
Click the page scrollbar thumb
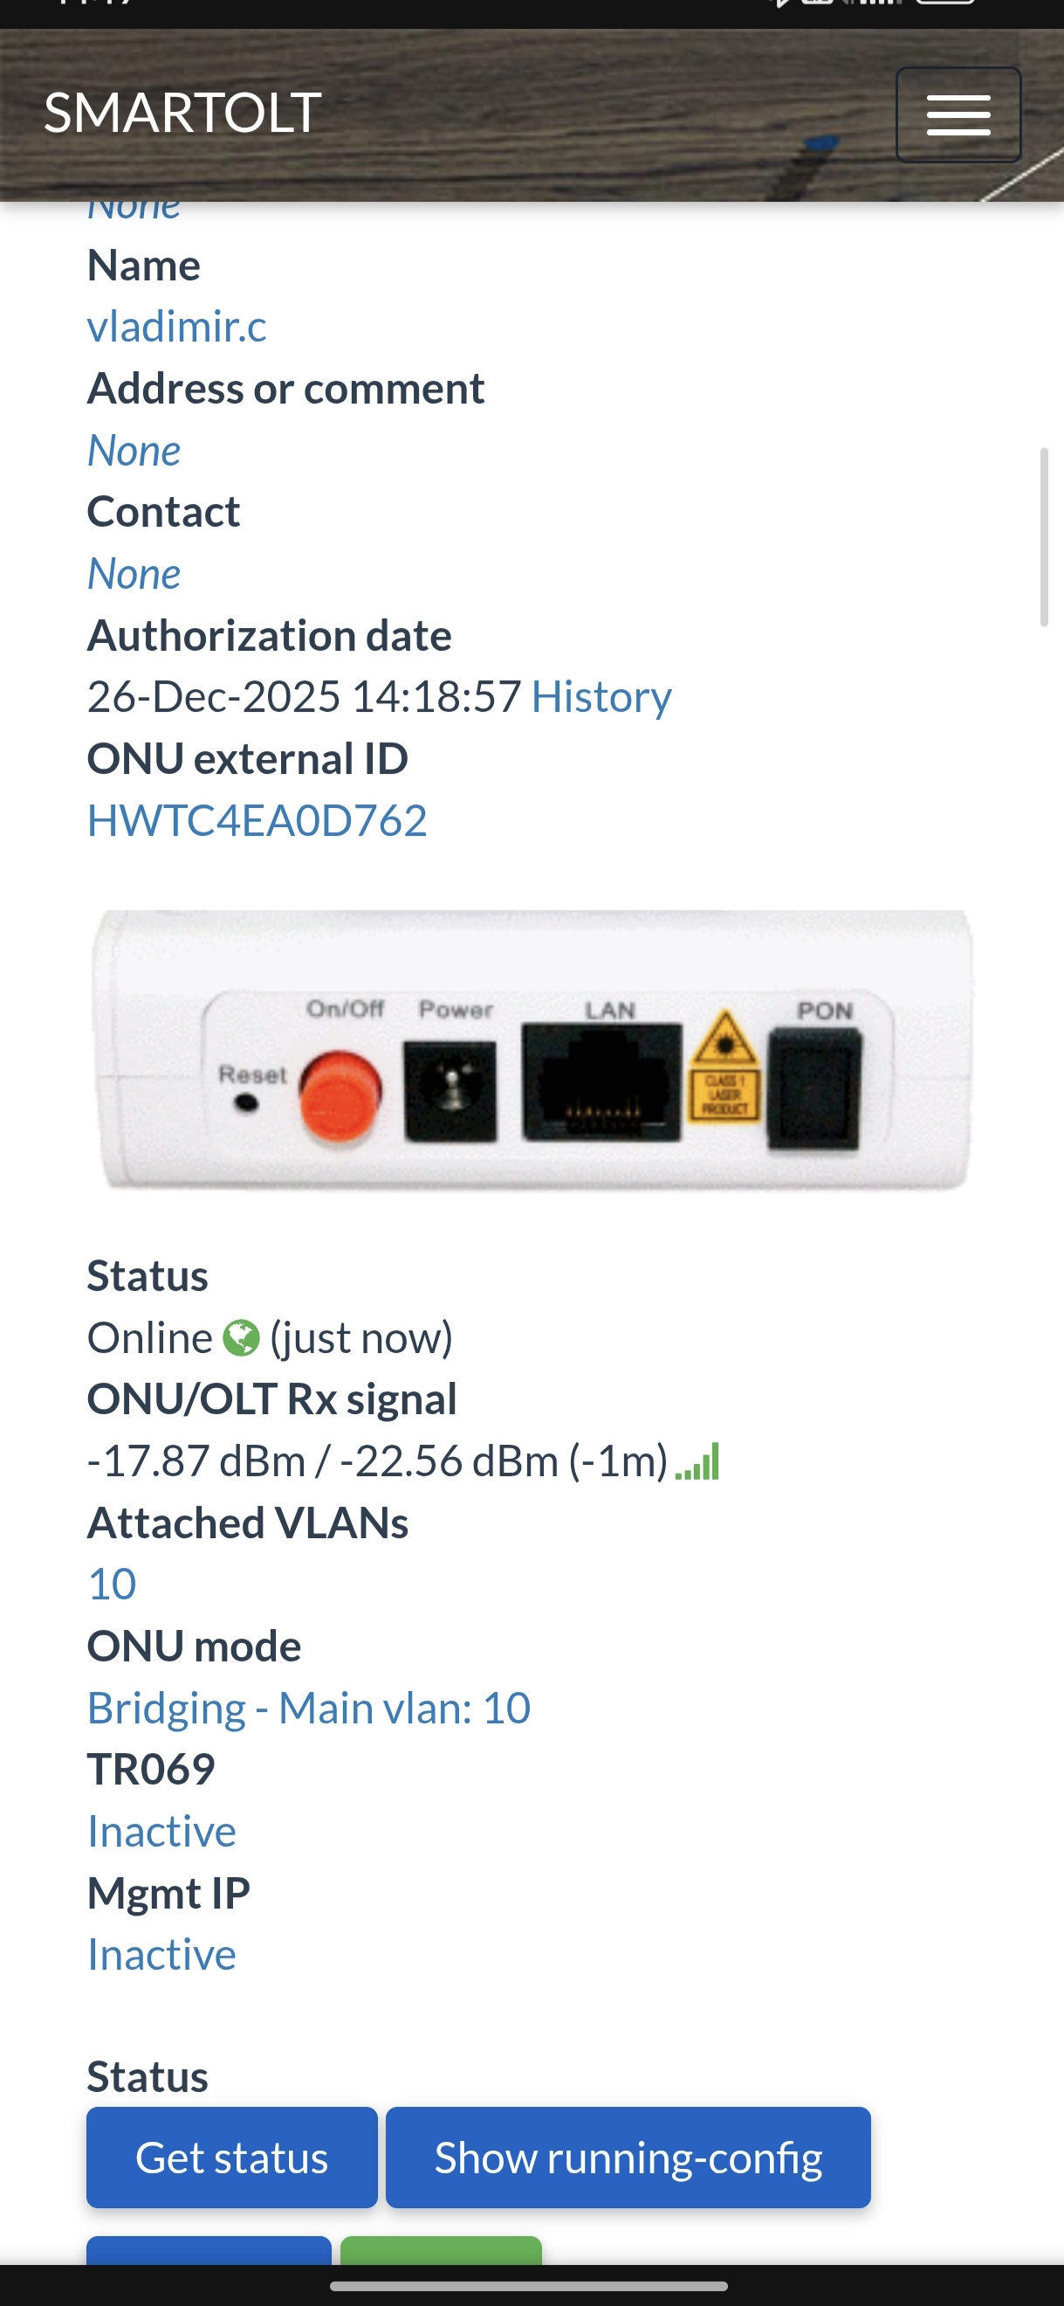(x=1043, y=537)
